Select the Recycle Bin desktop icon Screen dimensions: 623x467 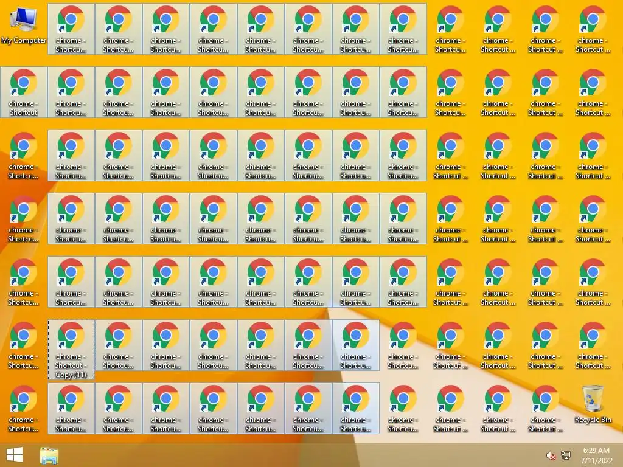pos(593,405)
